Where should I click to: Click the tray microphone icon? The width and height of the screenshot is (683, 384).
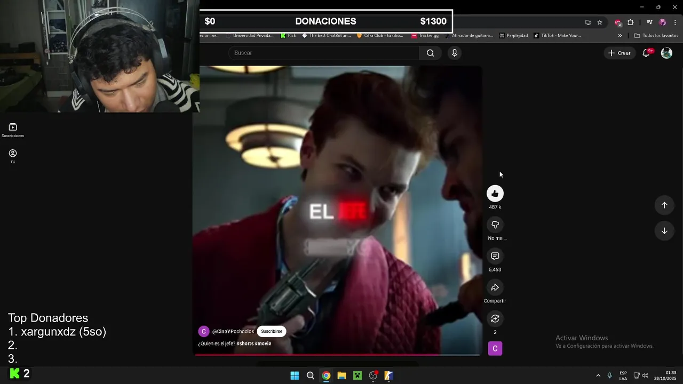pyautogui.click(x=609, y=375)
